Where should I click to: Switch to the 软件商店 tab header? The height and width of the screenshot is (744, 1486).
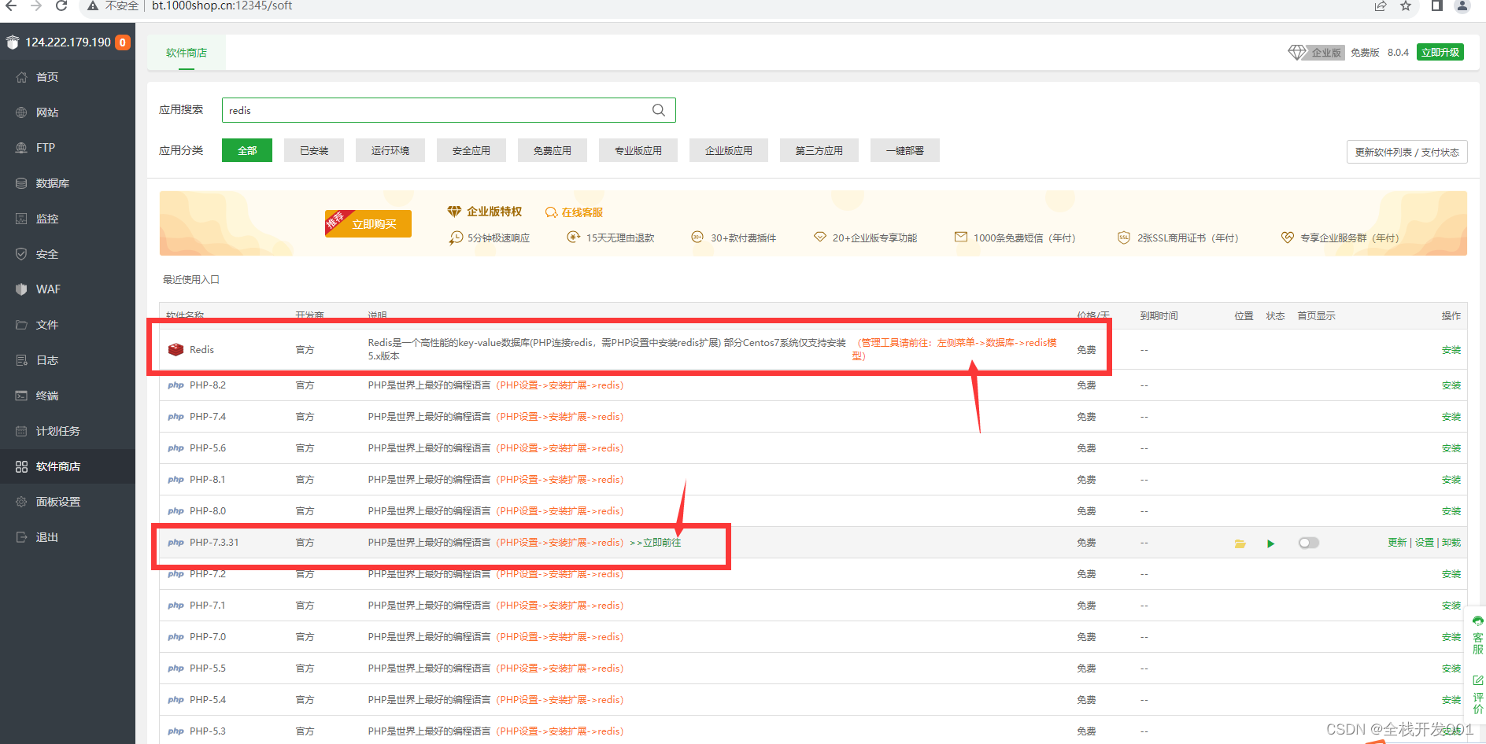(x=187, y=53)
